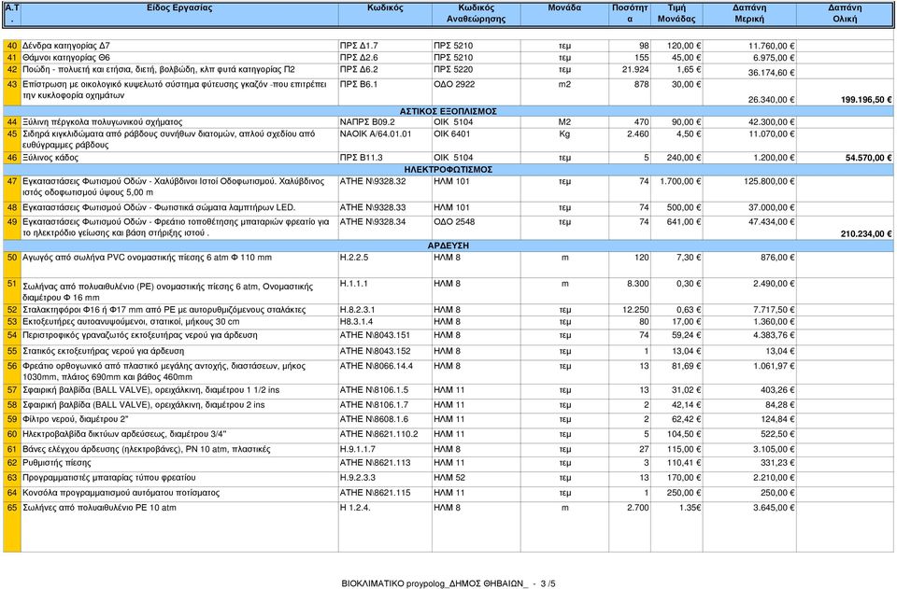Click quantity '8.300' in row 51

click(638, 284)
